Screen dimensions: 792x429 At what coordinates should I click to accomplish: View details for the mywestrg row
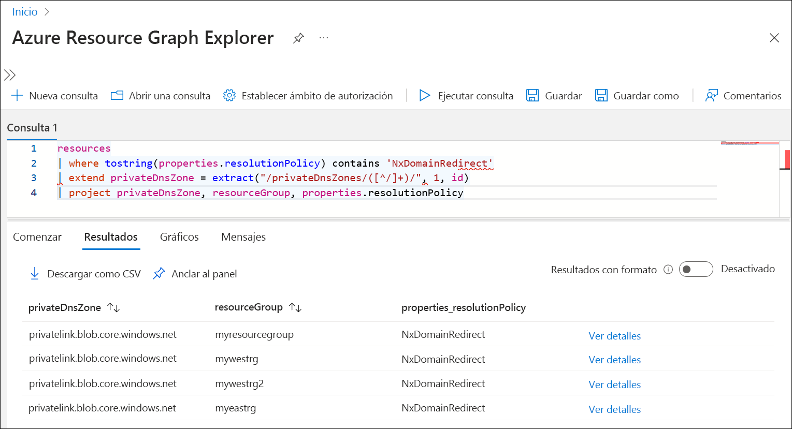615,360
